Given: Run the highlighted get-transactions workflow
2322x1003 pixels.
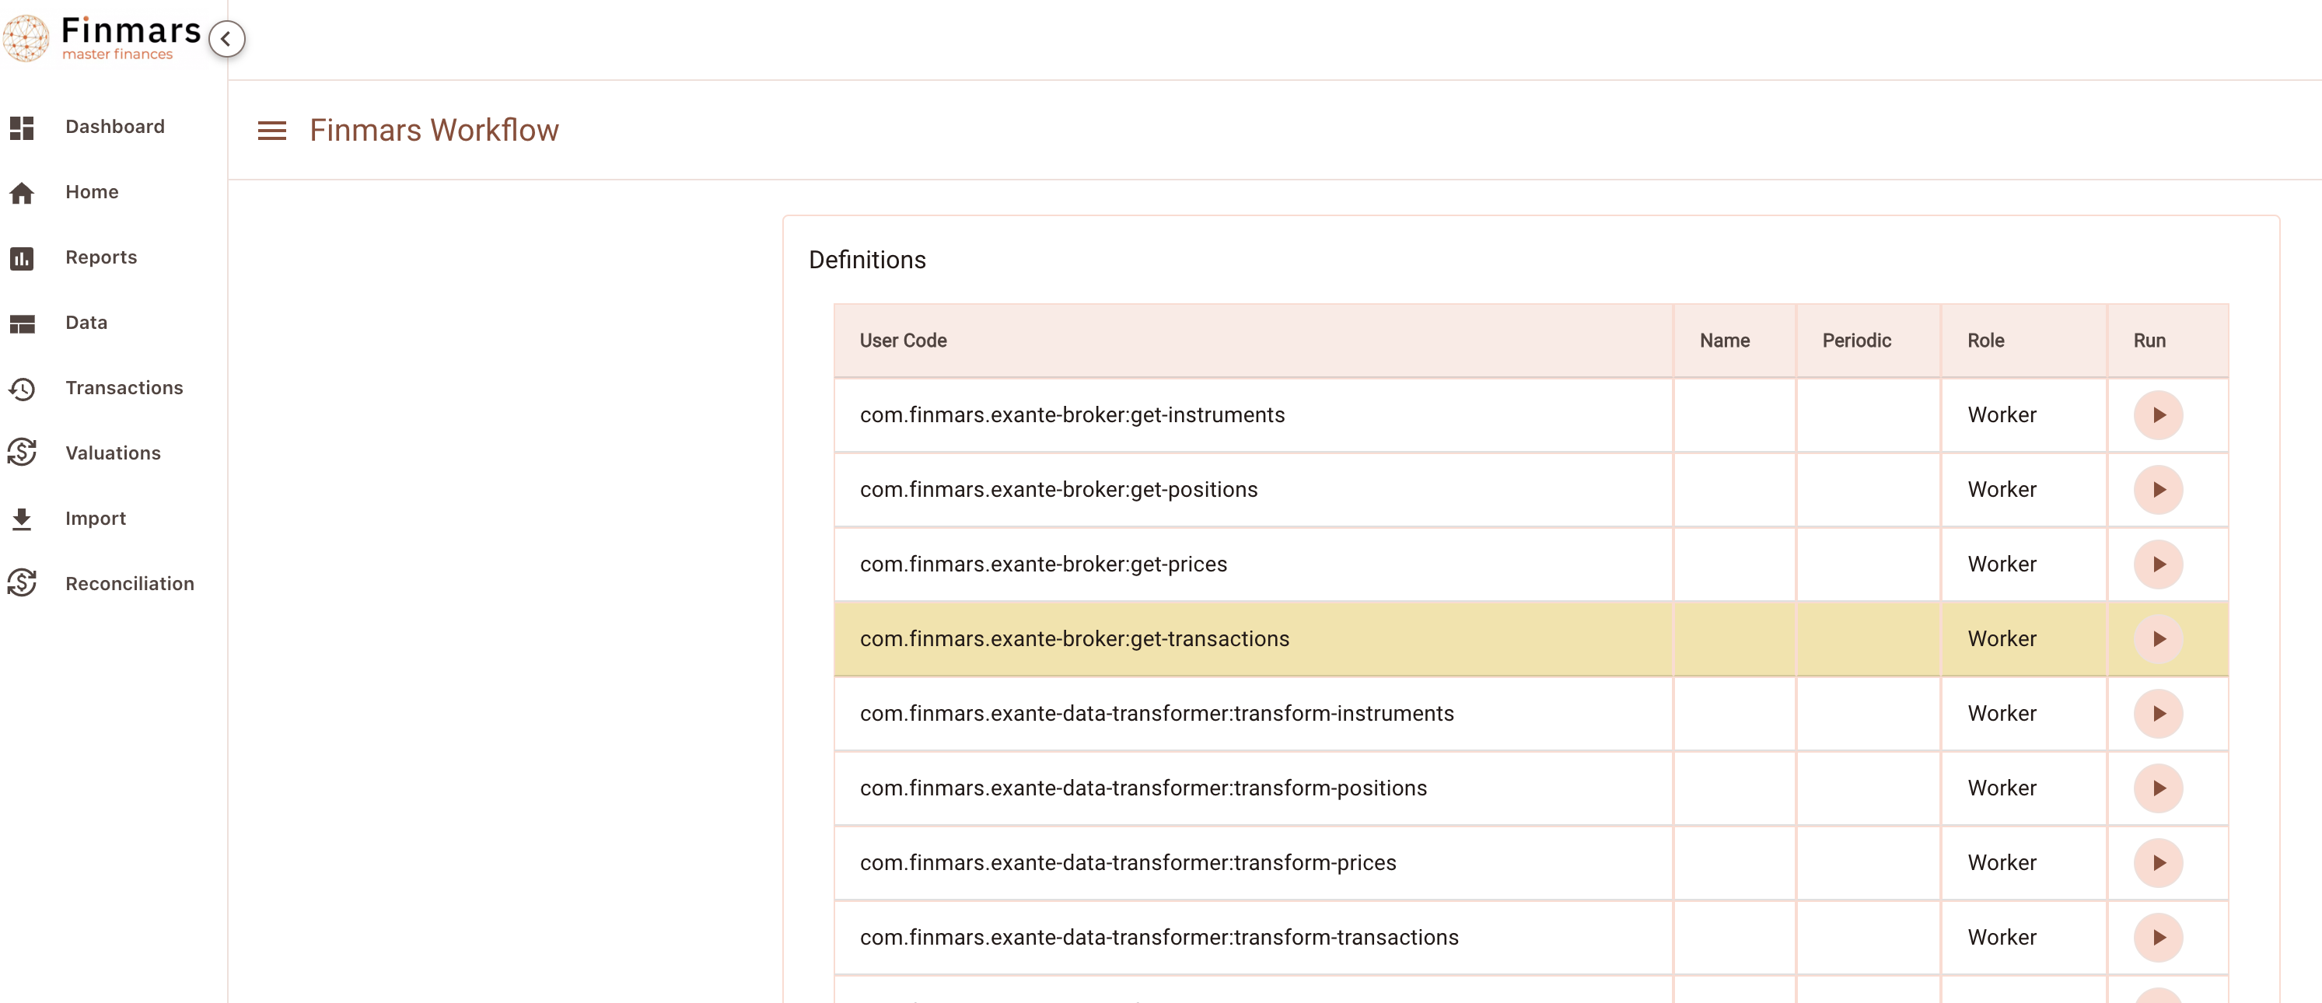Looking at the screenshot, I should point(2158,639).
